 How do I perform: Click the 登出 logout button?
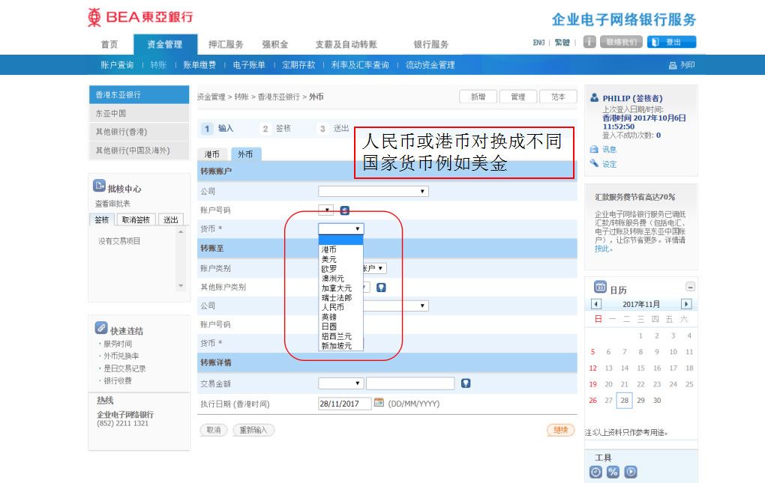671,42
